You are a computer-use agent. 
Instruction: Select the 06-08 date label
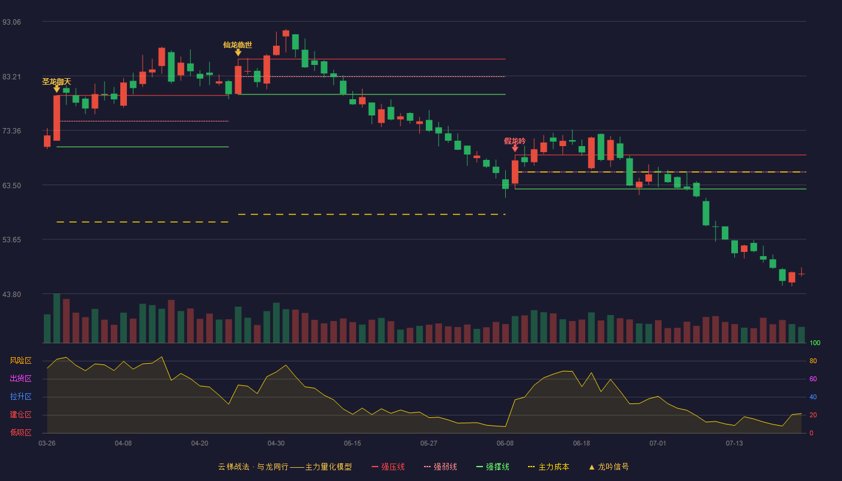click(x=505, y=443)
